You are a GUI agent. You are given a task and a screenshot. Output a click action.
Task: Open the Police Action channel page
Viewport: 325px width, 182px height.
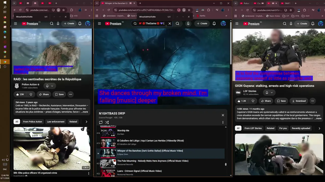tap(29, 84)
